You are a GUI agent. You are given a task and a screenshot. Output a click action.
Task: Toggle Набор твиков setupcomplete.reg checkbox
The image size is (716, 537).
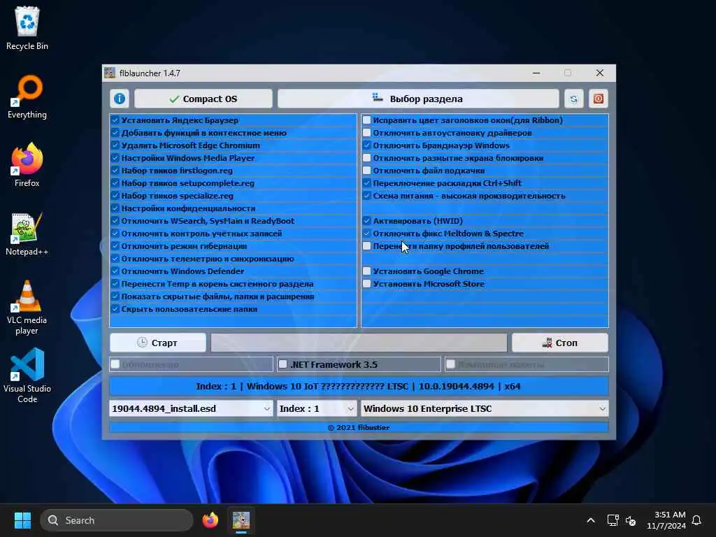(x=115, y=183)
